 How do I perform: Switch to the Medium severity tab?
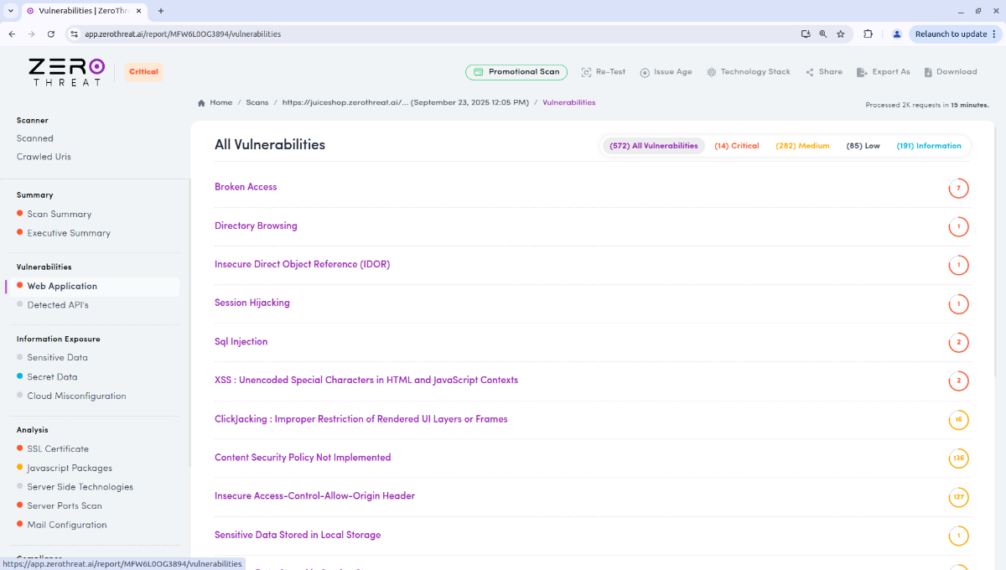coord(802,146)
